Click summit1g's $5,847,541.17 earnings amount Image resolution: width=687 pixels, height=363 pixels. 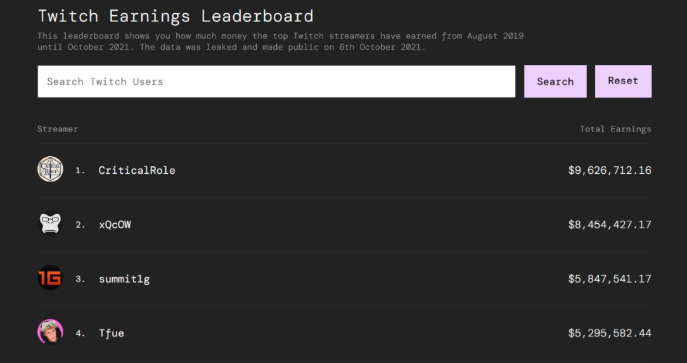[610, 279]
